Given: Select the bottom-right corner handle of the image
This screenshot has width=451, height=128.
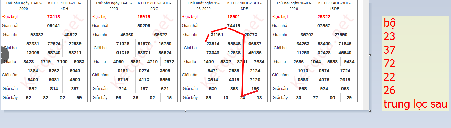Looking at the screenshot, I should 370,111.
